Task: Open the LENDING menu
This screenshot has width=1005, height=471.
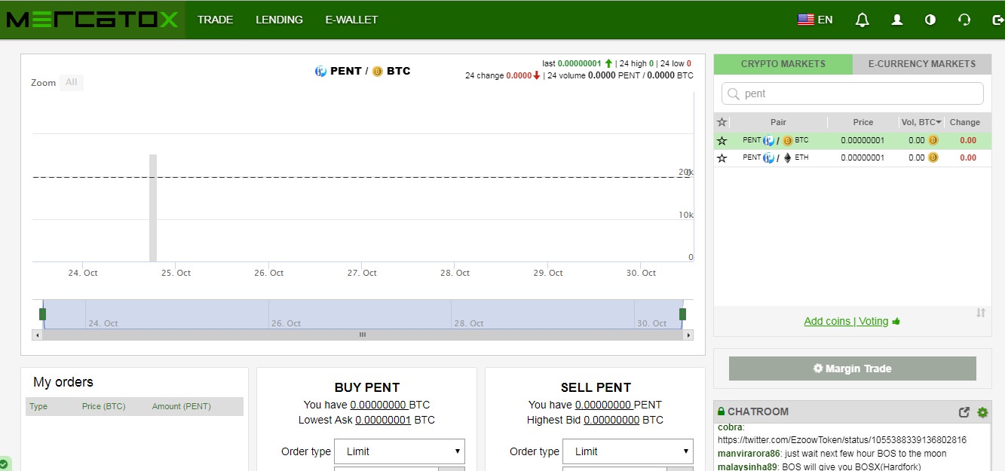Action: (x=279, y=20)
